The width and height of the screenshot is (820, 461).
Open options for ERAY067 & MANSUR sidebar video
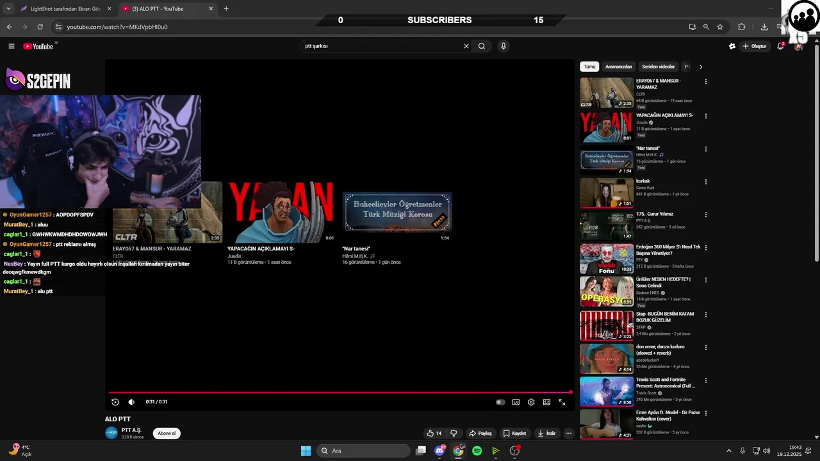coord(706,82)
